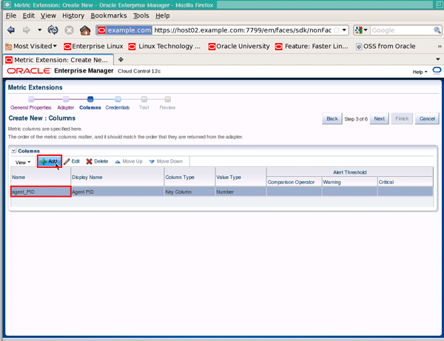Click the Oracle ring icon at top right
444x341 pixels.
pyautogui.click(x=437, y=70)
